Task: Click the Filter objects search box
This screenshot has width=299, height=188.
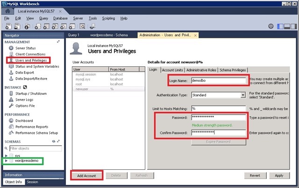Action: (x=36, y=148)
